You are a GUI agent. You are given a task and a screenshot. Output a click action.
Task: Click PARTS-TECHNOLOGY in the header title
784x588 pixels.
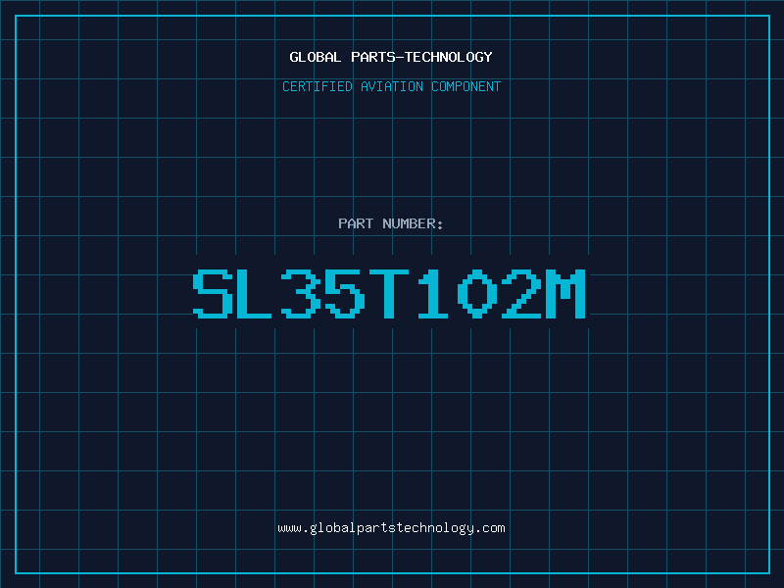coord(422,57)
